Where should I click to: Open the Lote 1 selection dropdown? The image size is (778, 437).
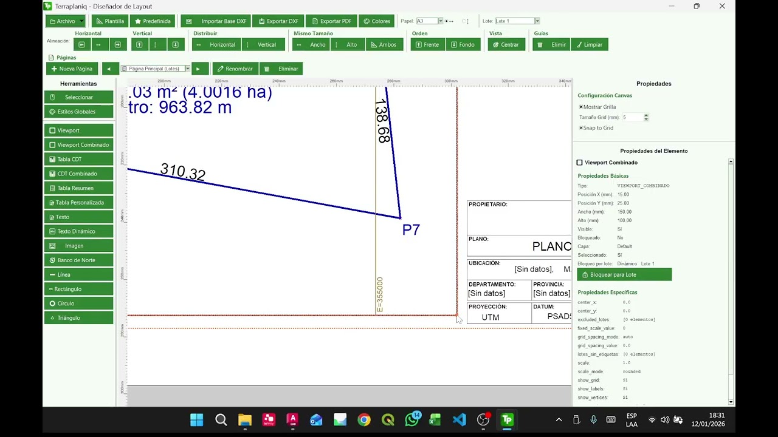pos(537,21)
